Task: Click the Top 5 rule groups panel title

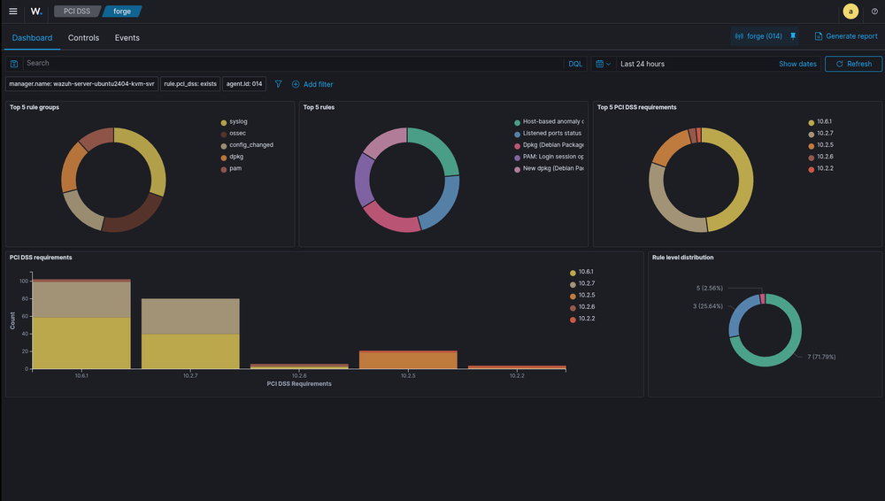Action: (x=35, y=107)
